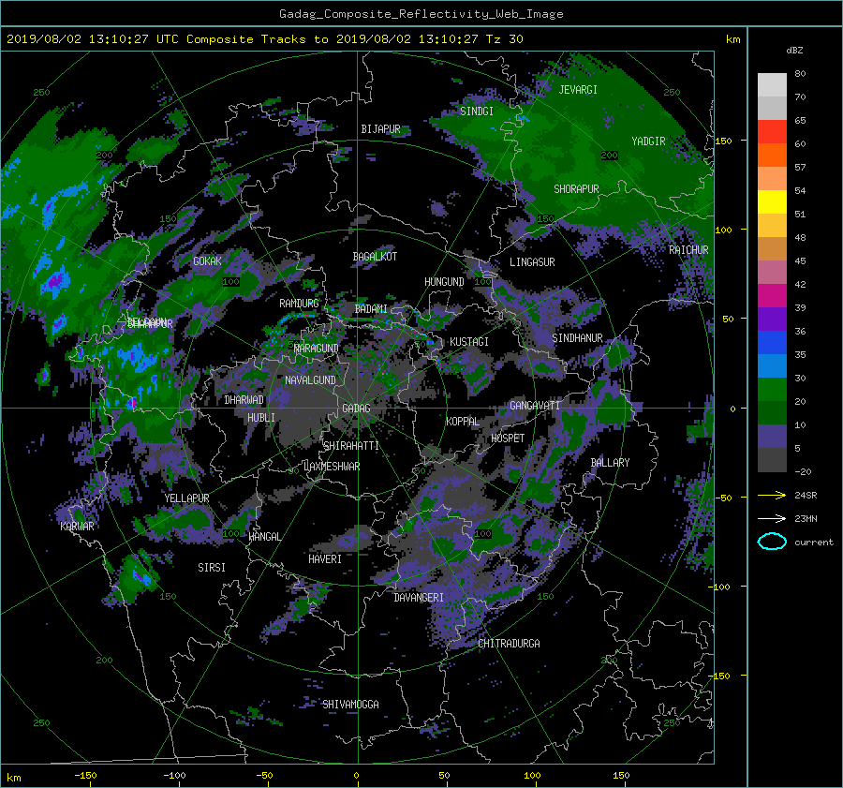Click the blue 36 dBZ legend swatch
843x788 pixels.
[772, 342]
